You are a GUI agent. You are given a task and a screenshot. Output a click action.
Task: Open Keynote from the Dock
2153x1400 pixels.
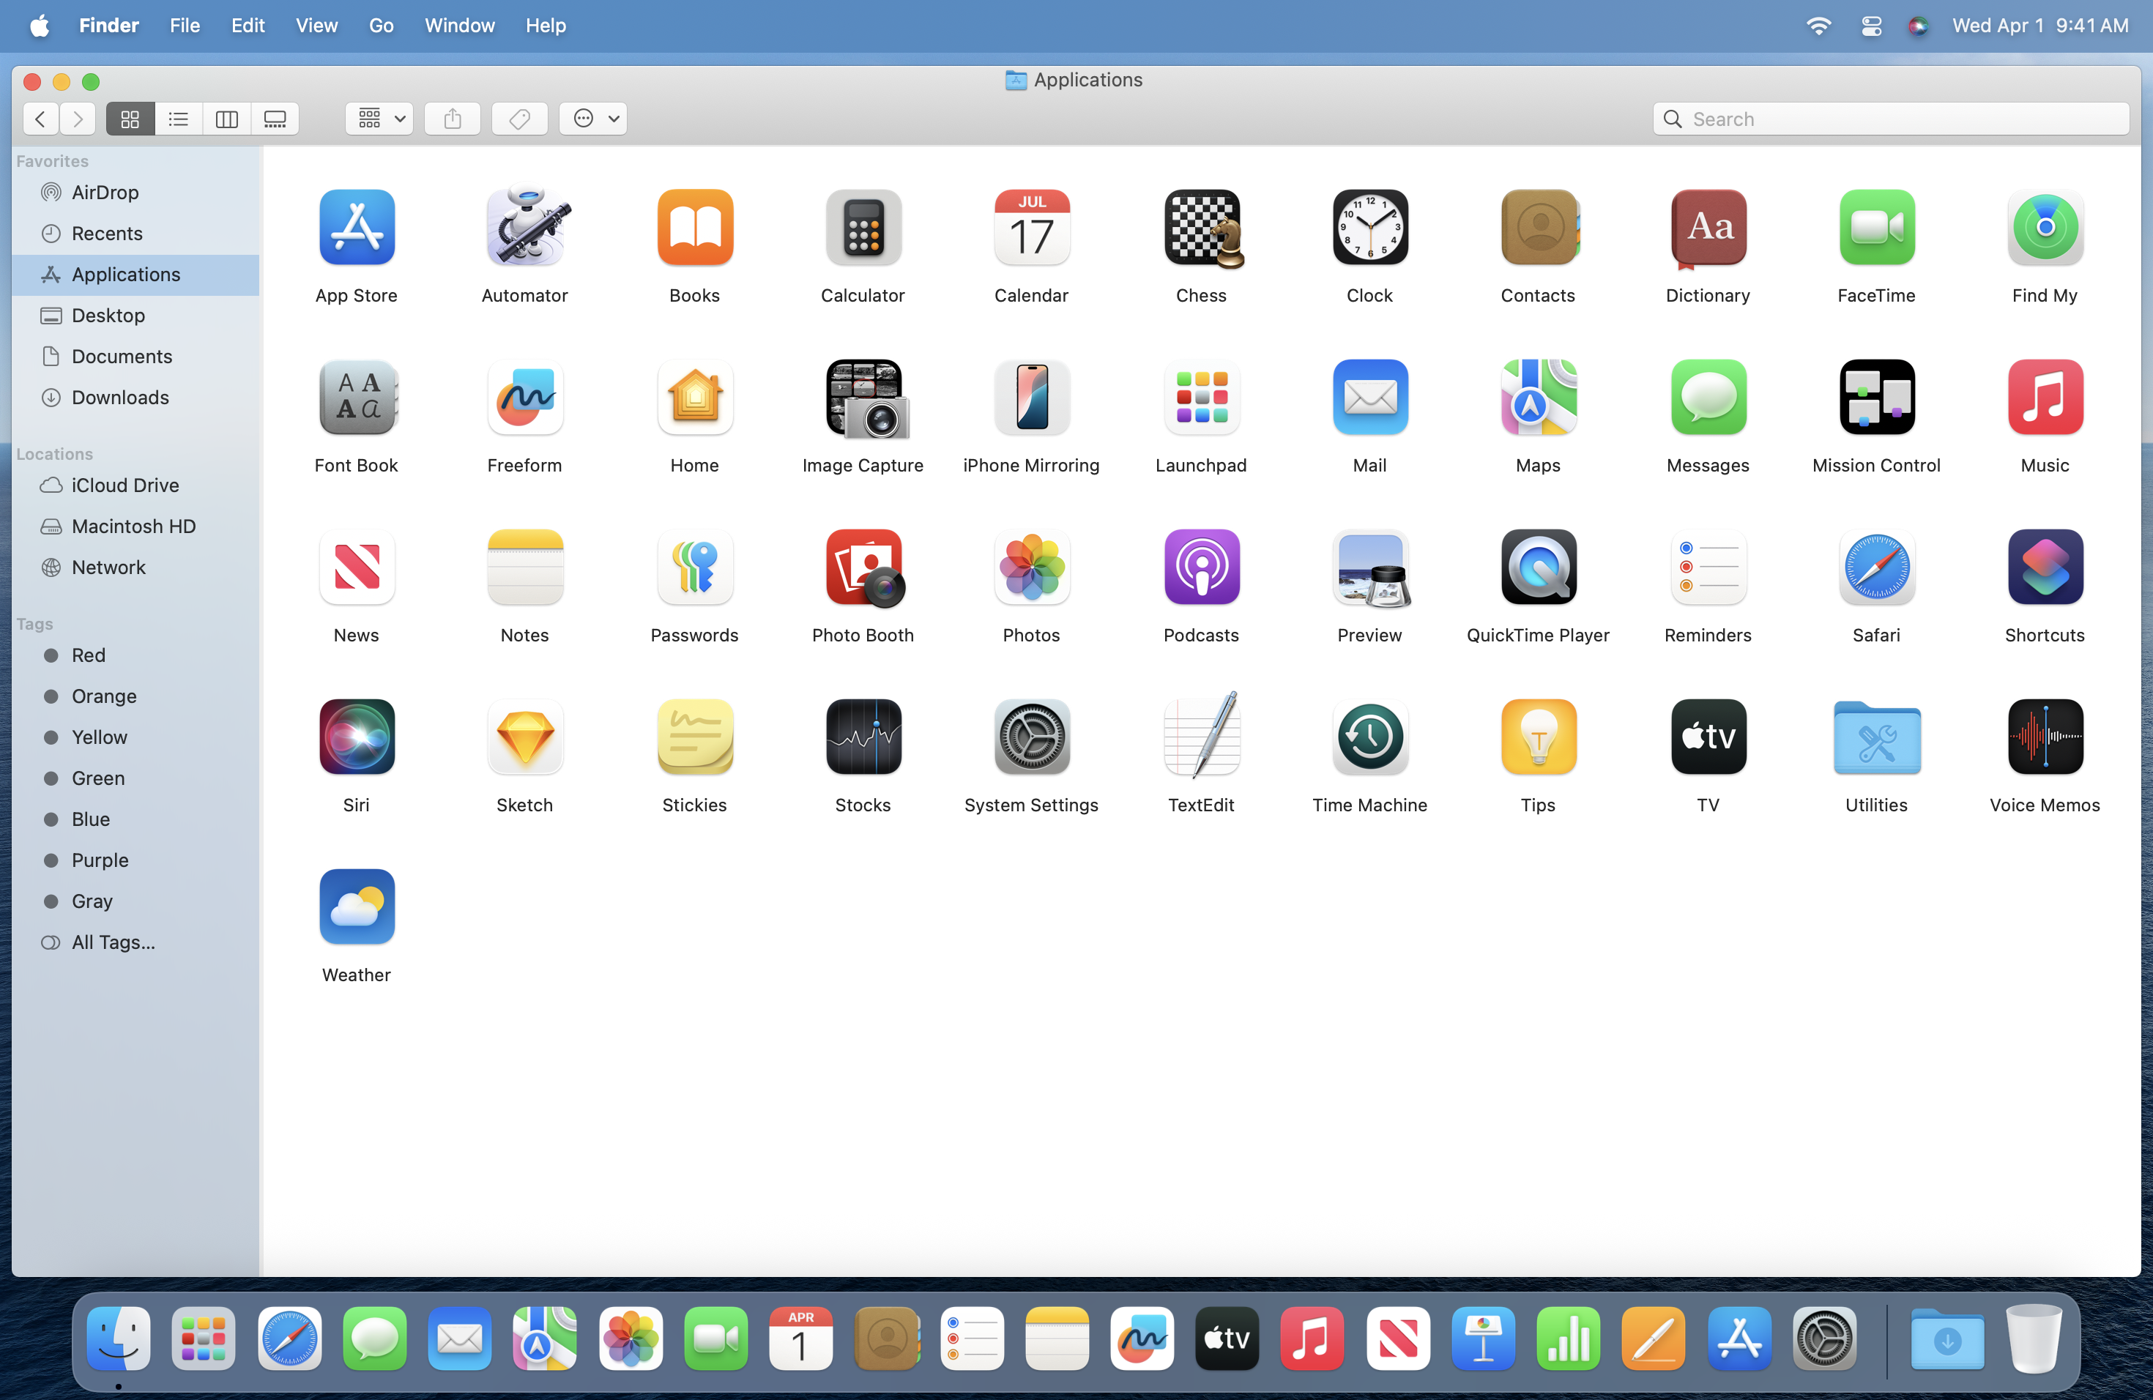pos(1483,1338)
